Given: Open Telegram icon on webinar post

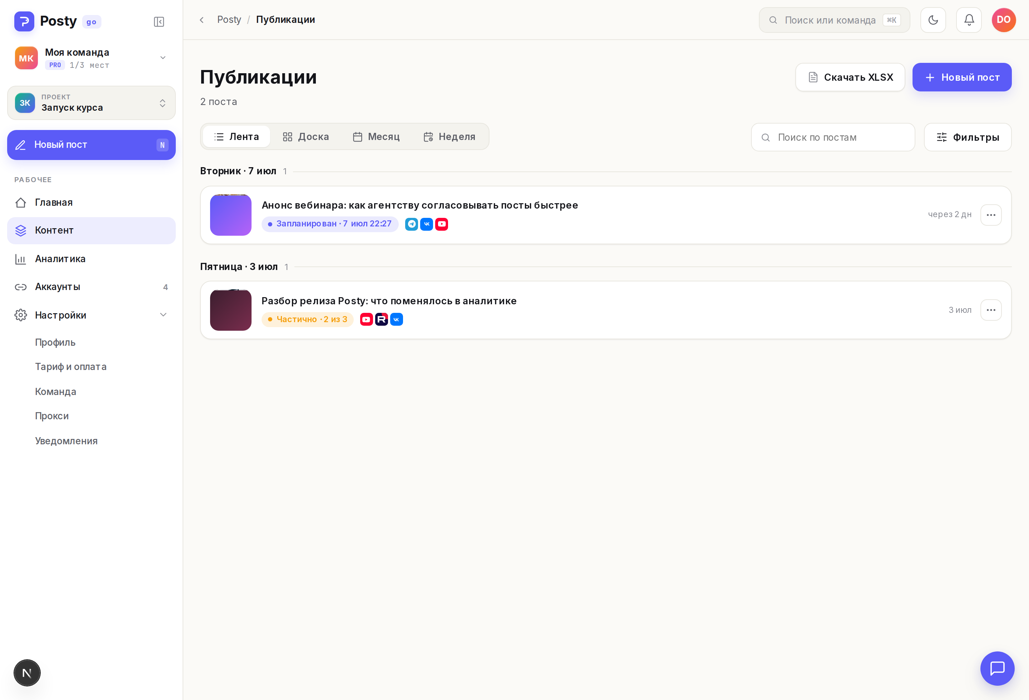Looking at the screenshot, I should point(411,224).
